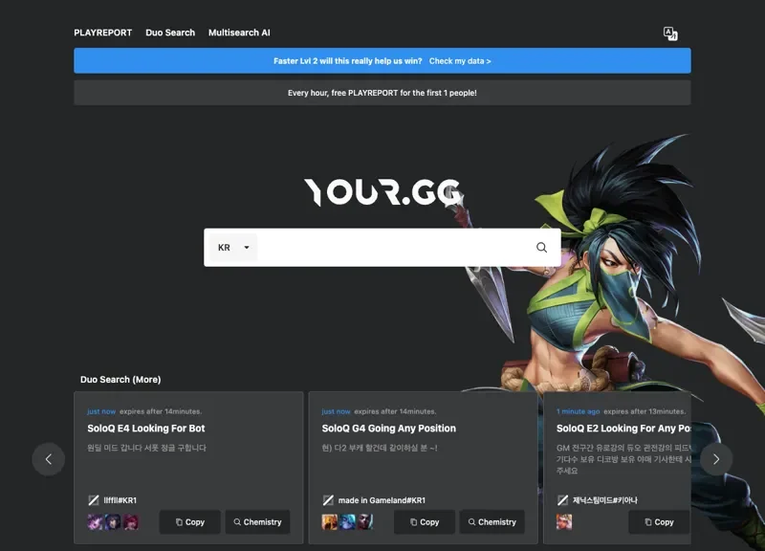Click the free PLAYREPORT hourly banner
The width and height of the screenshot is (765, 551).
(382, 92)
